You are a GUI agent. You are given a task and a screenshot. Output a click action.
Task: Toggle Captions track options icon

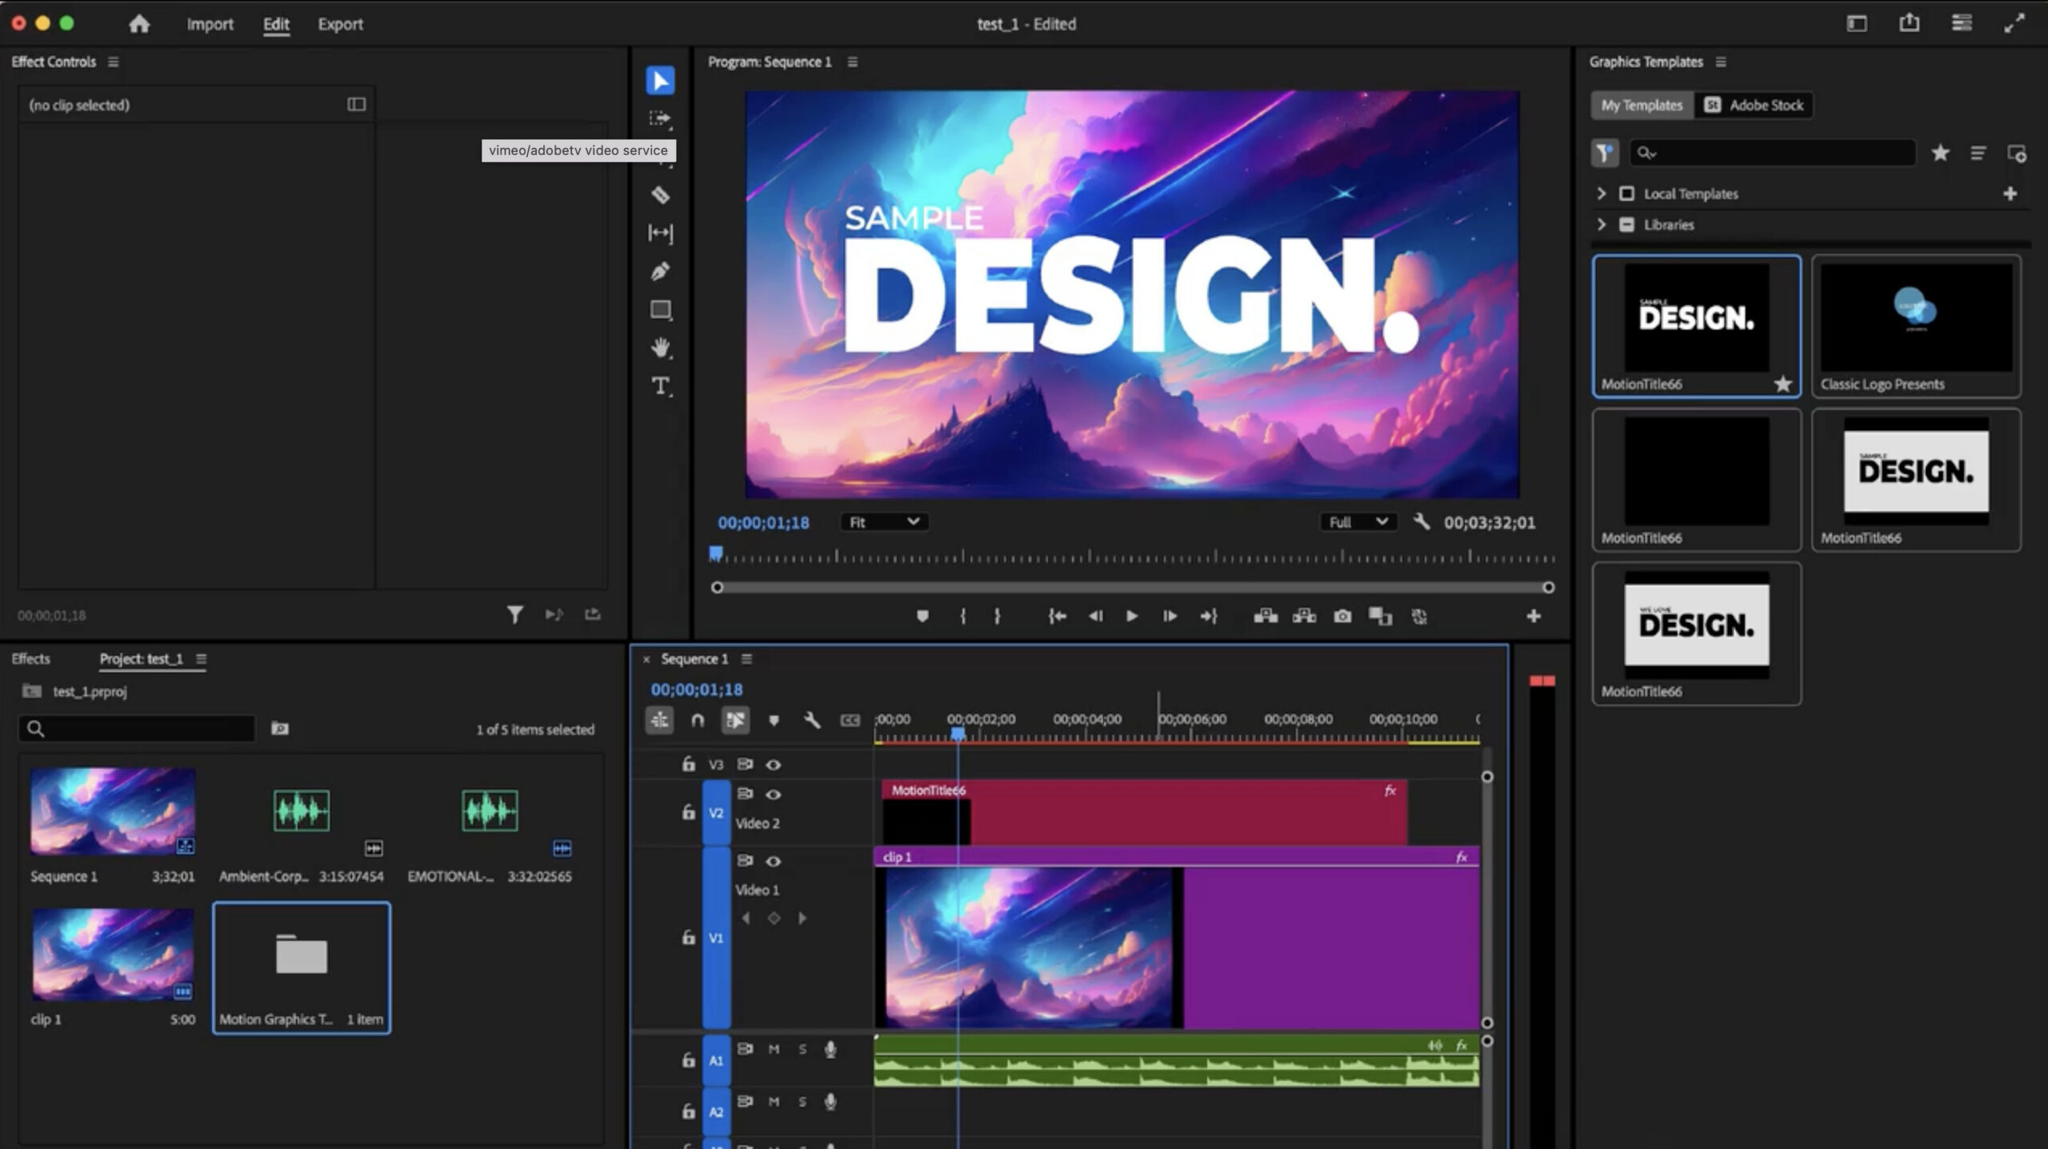pyautogui.click(x=850, y=720)
